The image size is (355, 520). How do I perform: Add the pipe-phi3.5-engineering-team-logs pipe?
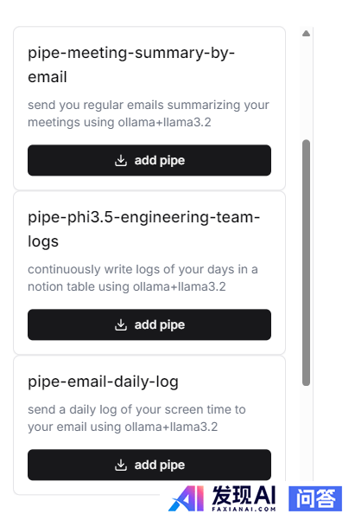(x=149, y=324)
